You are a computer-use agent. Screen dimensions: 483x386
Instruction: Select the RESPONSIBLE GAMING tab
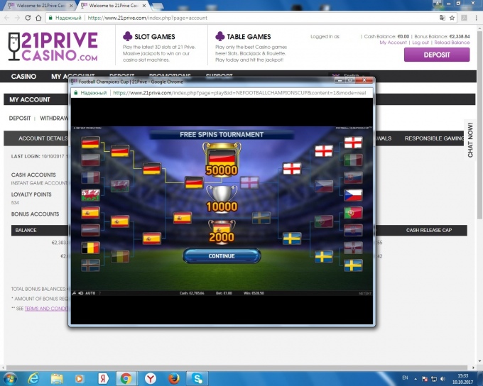pos(434,138)
